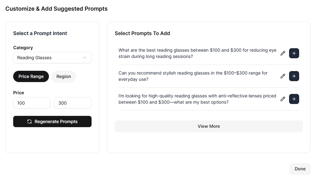Viewport: 317px width, 181px height.
Task: Edit the stylish reading glasses prompt
Action: point(283,76)
